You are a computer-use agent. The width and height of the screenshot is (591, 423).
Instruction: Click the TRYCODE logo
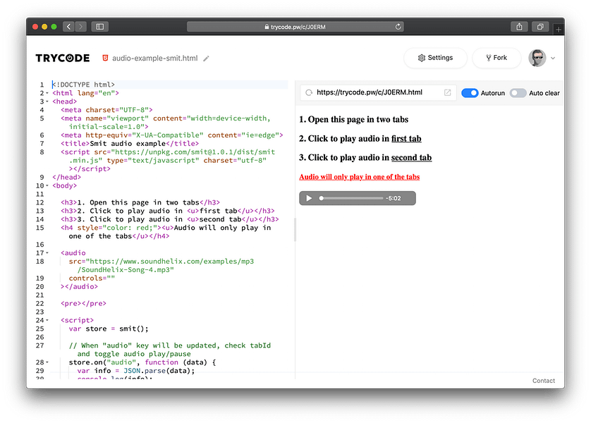(x=63, y=58)
